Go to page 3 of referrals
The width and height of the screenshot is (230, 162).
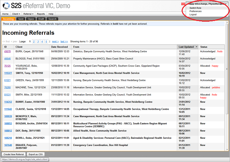(x=38, y=42)
